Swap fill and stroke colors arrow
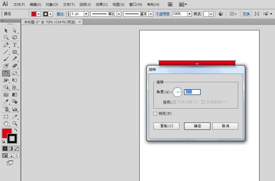 coord(16,130)
